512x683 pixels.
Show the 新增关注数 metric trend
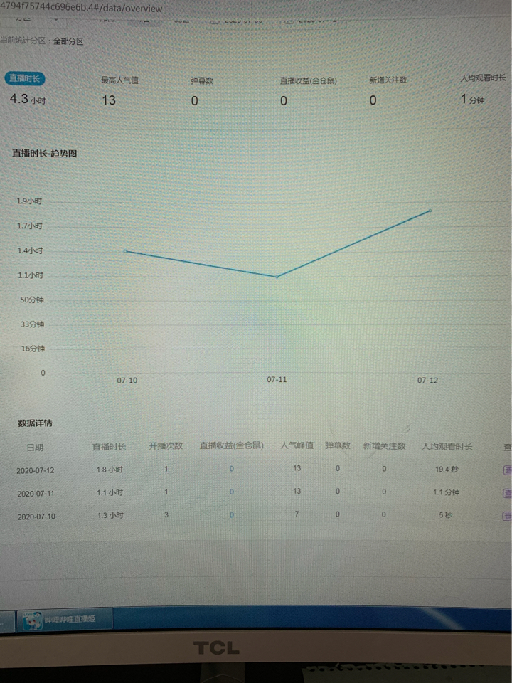(388, 80)
